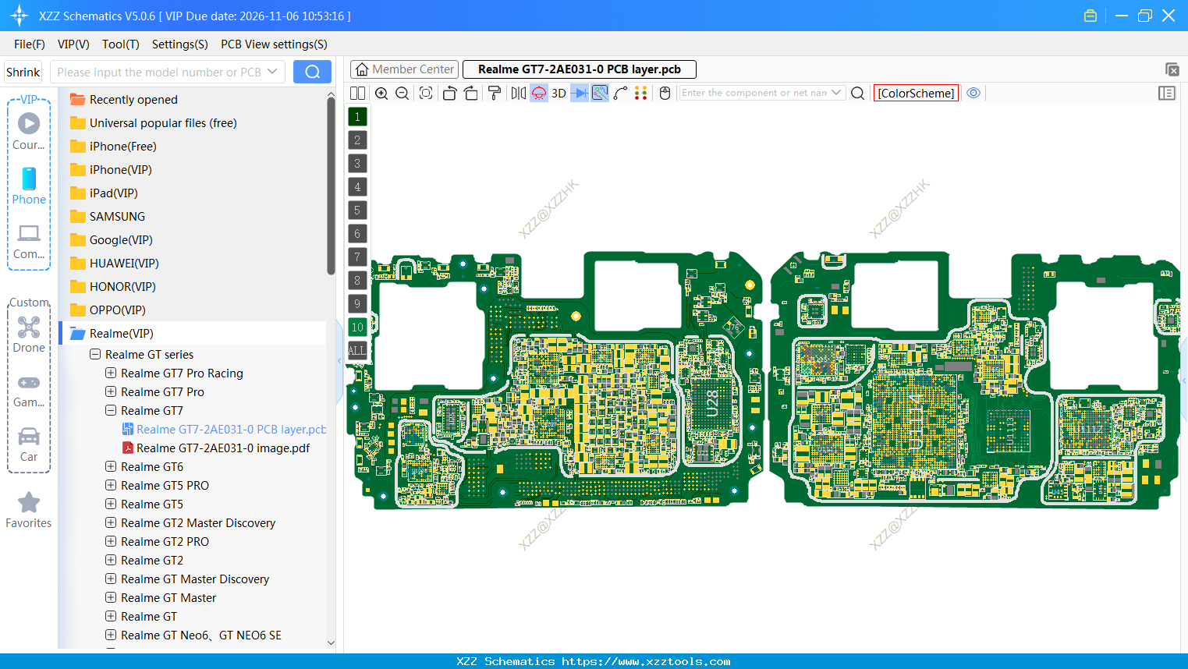Collapse the Realme GT series tree

click(94, 354)
